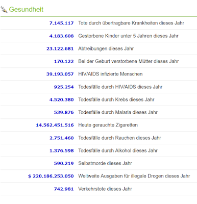
Task: Open 'HIV/AIDS infizierte Menschen' entry
Action: click(110, 74)
